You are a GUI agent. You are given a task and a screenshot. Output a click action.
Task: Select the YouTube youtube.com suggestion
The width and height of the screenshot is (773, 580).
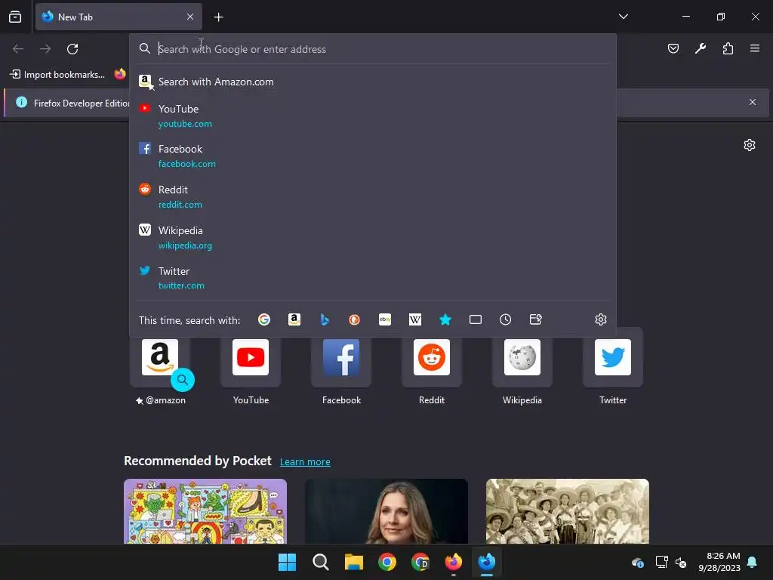373,116
